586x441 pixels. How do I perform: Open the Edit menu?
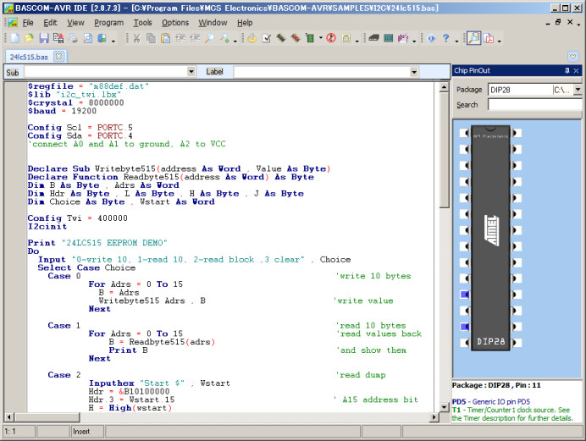50,23
